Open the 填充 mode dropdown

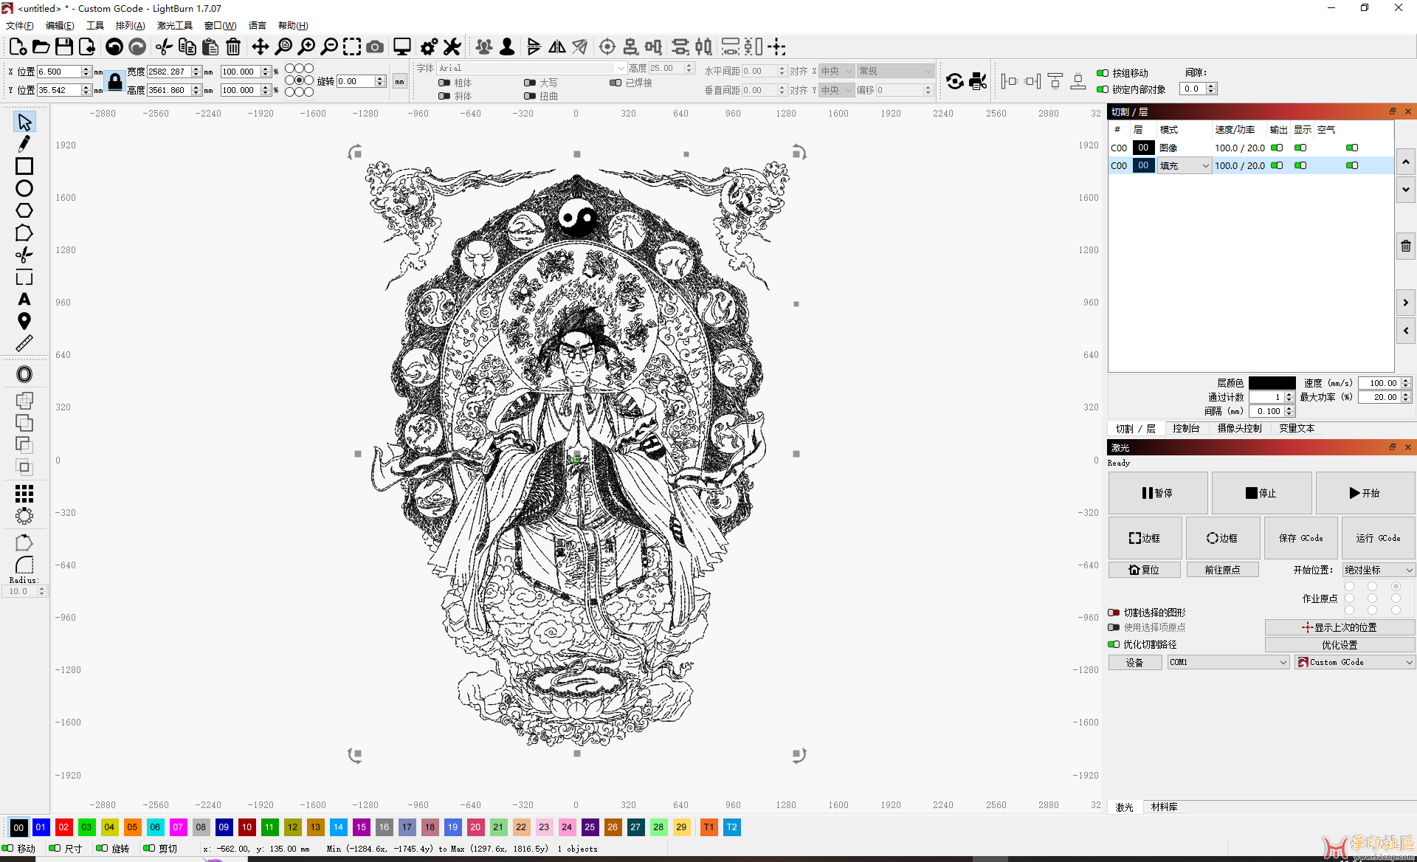click(x=1184, y=165)
